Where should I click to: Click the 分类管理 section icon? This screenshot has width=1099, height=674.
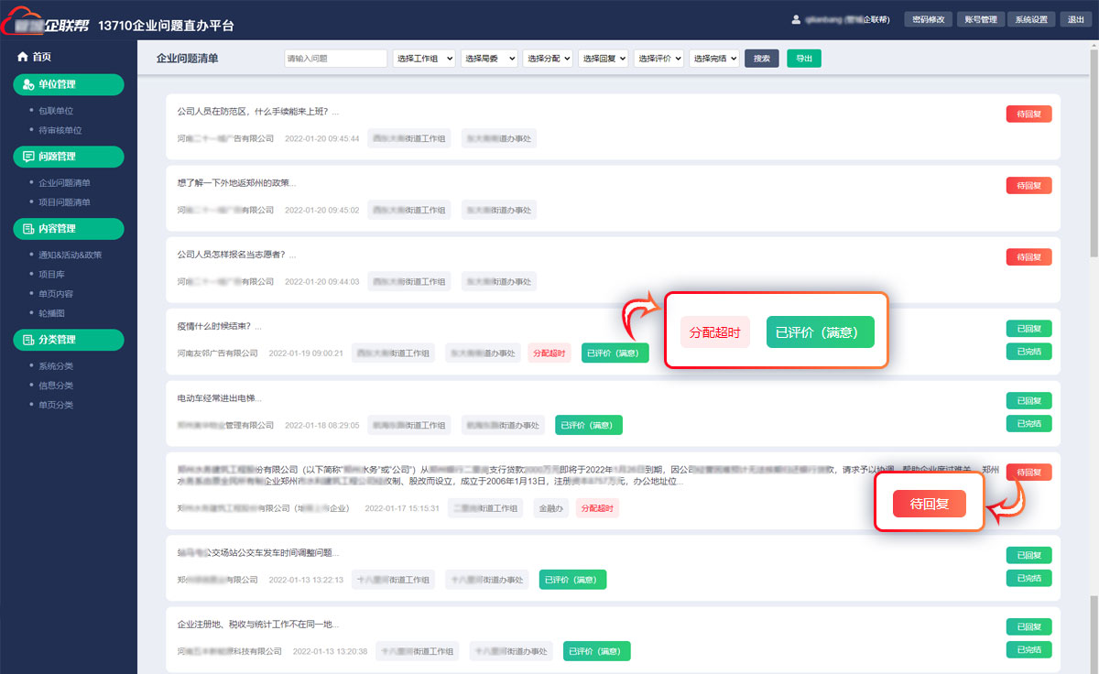tap(28, 340)
